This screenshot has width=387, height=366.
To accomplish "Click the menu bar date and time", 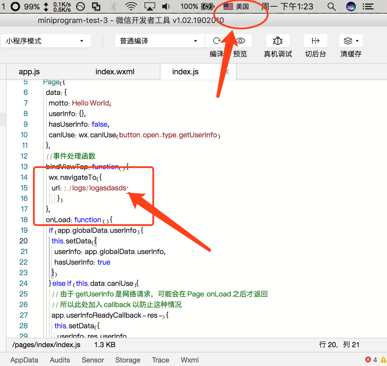I will pos(287,6).
